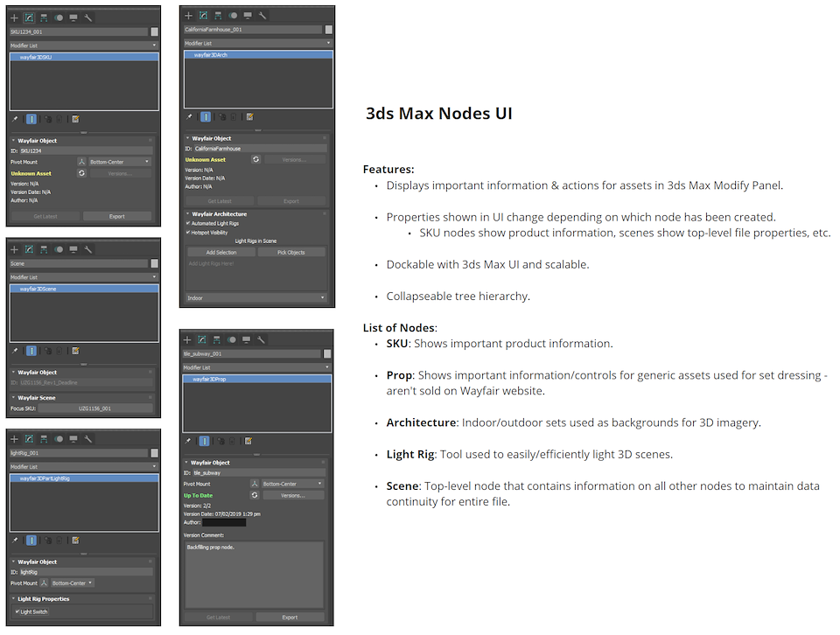Click the color swatch next to CaliforniaFarmhouse_001

(x=327, y=29)
